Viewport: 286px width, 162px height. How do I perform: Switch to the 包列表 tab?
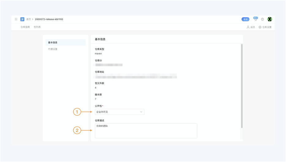pyautogui.click(x=37, y=27)
